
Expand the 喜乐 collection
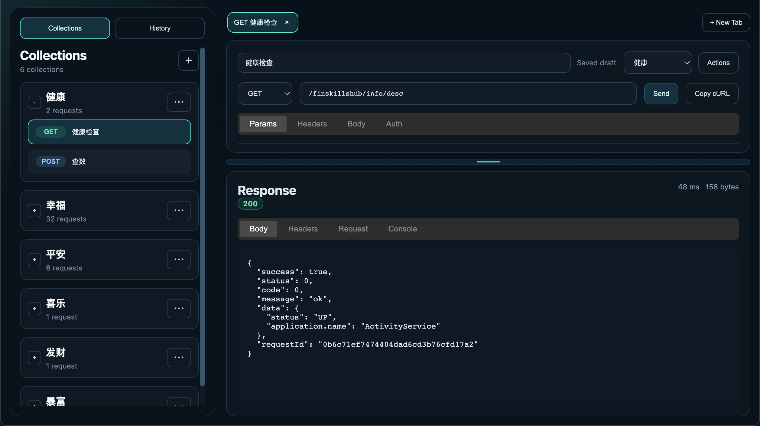point(34,309)
